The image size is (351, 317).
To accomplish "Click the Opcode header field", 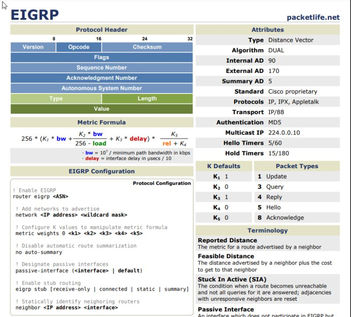I will click(79, 47).
